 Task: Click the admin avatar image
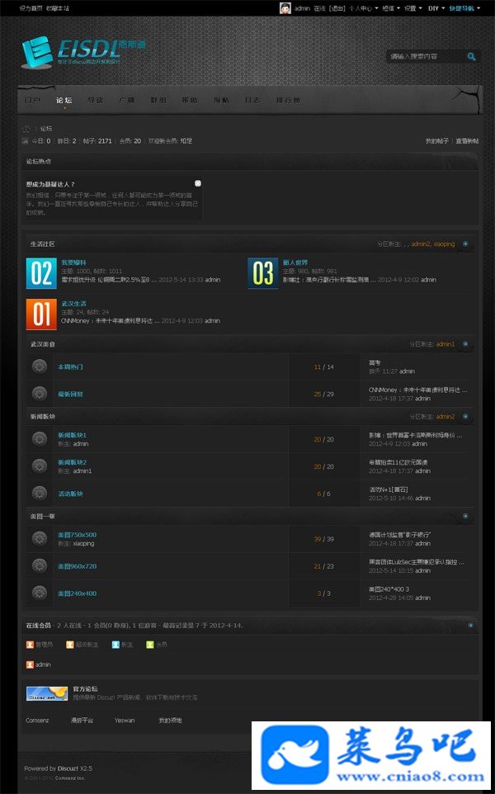tap(285, 8)
